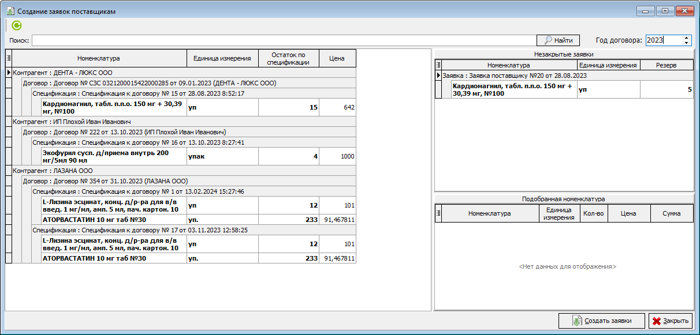Increase contract year with up arrow

[x=686, y=37]
